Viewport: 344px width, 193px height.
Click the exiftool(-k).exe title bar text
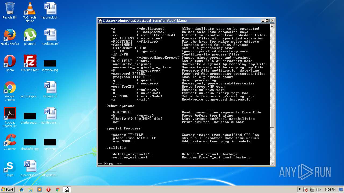(x=145, y=21)
